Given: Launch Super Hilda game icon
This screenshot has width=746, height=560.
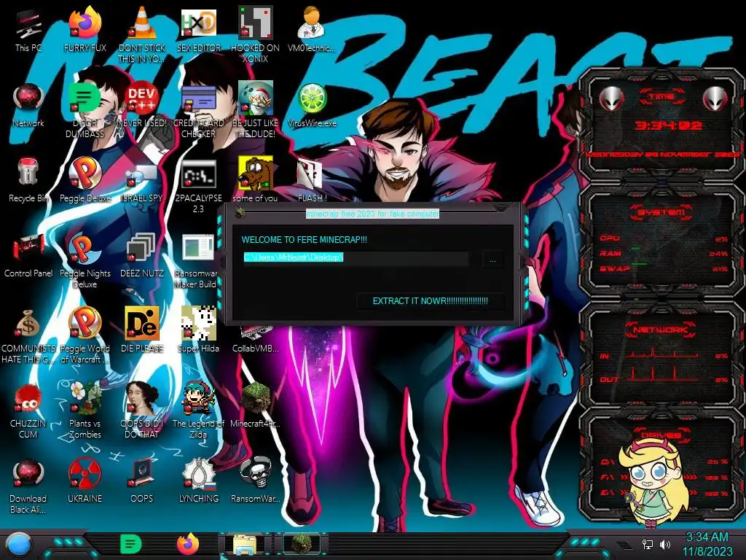Looking at the screenshot, I should 199,330.
